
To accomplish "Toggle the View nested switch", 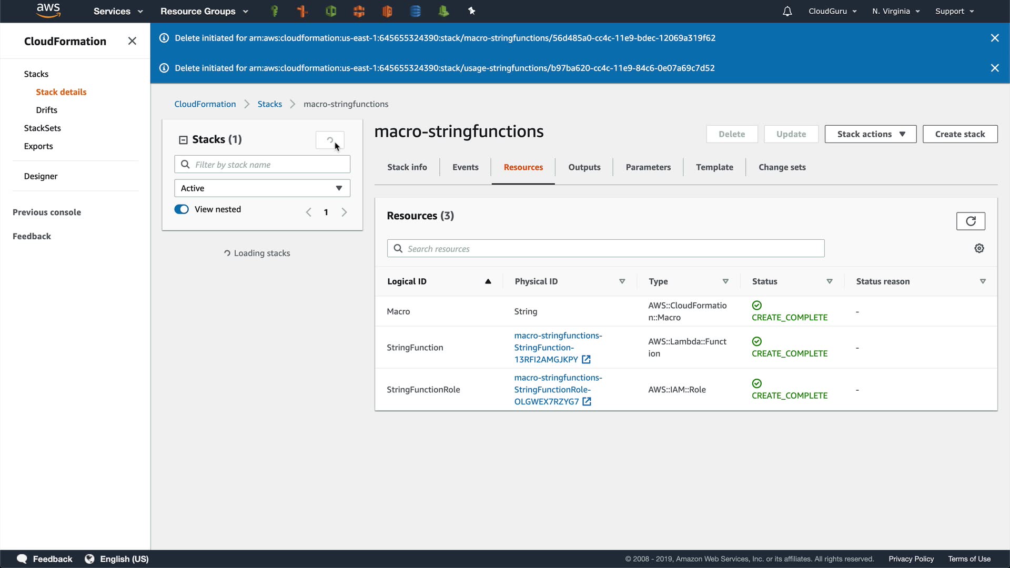I will pos(181,209).
